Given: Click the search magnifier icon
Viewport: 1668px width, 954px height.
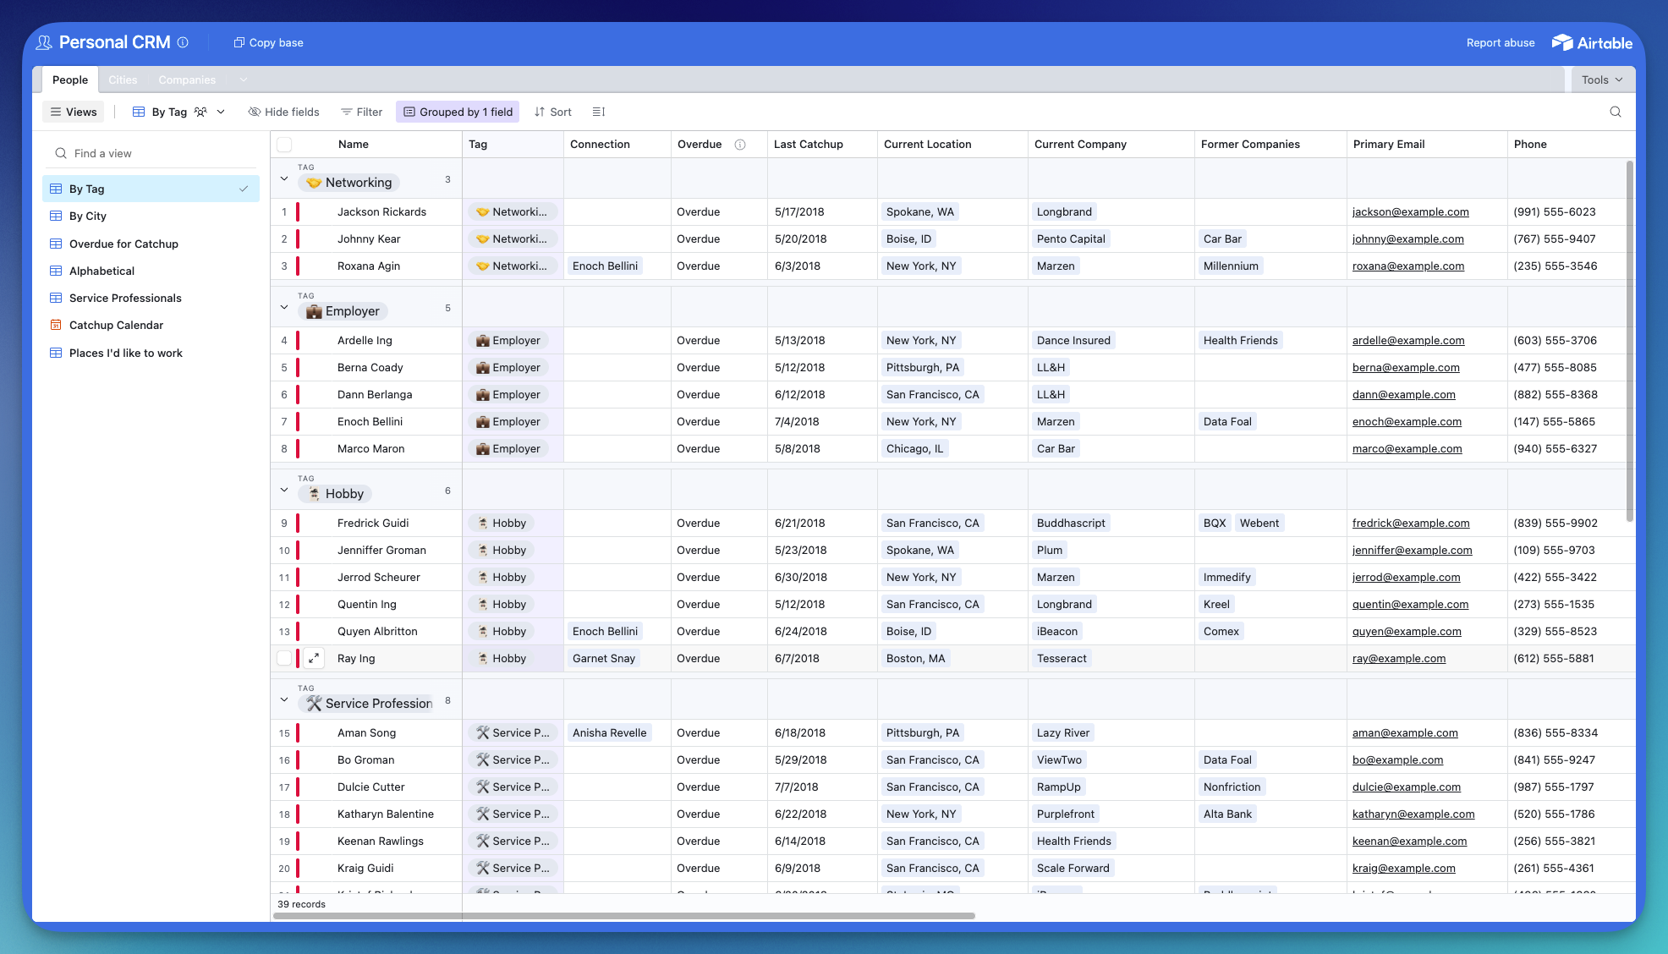Looking at the screenshot, I should [x=1615, y=112].
